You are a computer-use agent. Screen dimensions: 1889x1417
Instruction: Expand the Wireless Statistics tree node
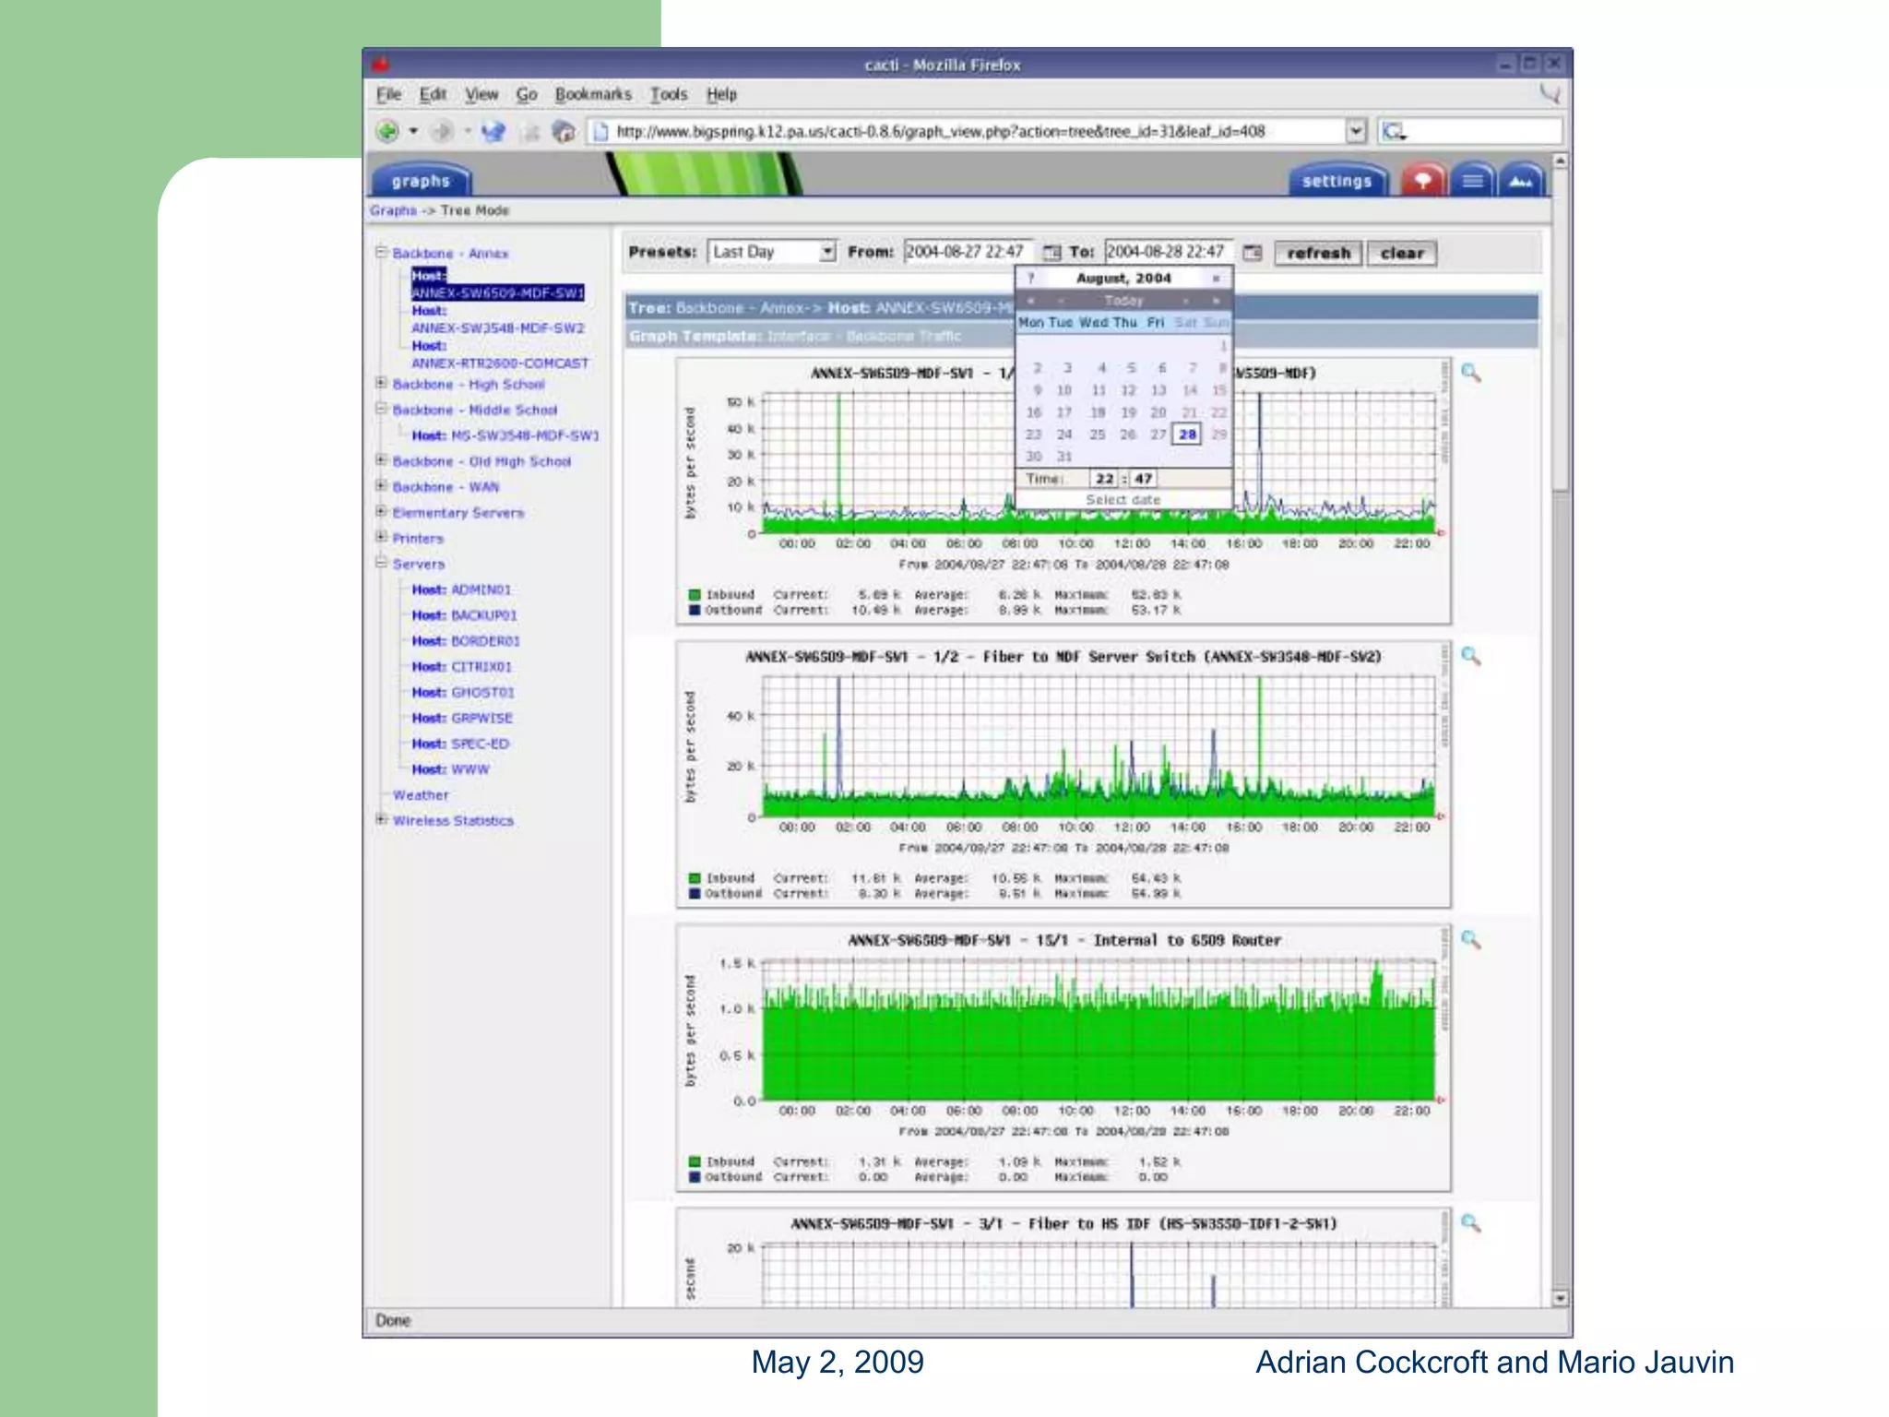(x=381, y=818)
